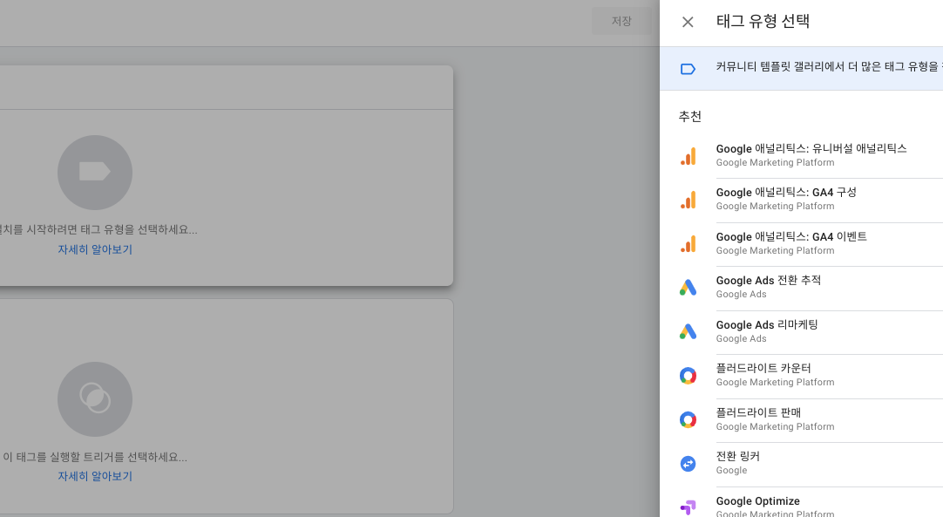This screenshot has height=517, width=943.
Task: Select Google 애널리틱스: GA4 구성 tag type
Action: (x=801, y=201)
